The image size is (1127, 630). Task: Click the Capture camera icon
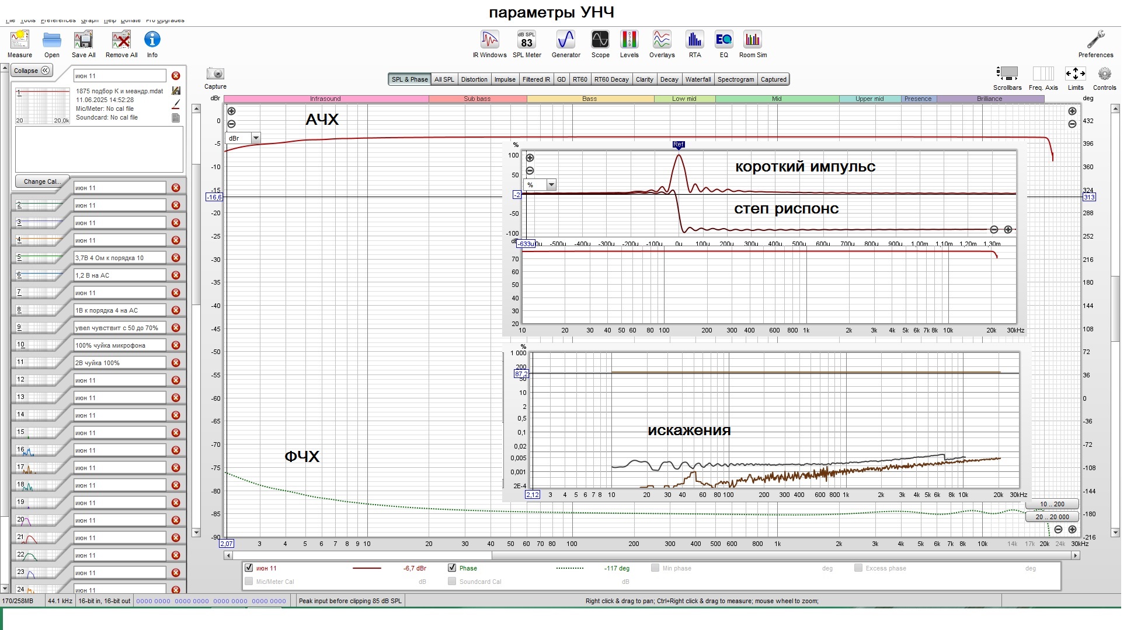pos(215,74)
